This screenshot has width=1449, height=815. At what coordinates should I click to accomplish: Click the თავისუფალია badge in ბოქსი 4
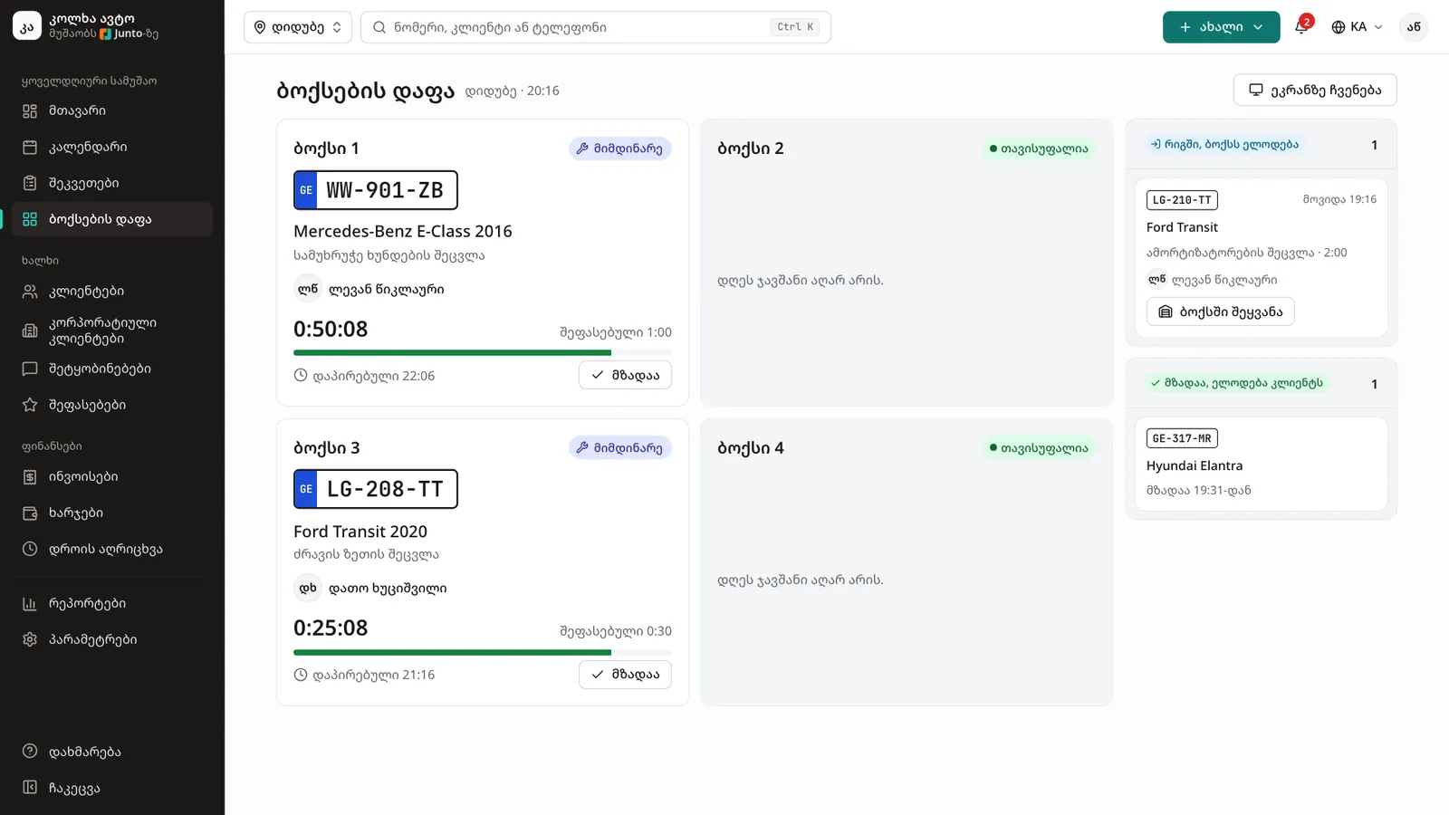point(1039,447)
